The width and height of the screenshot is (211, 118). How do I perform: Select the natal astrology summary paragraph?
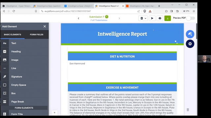122,104
